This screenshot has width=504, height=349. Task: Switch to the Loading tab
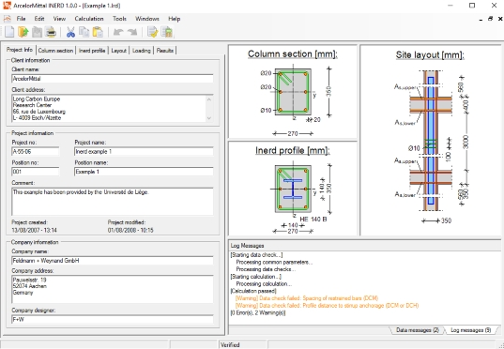click(x=142, y=51)
